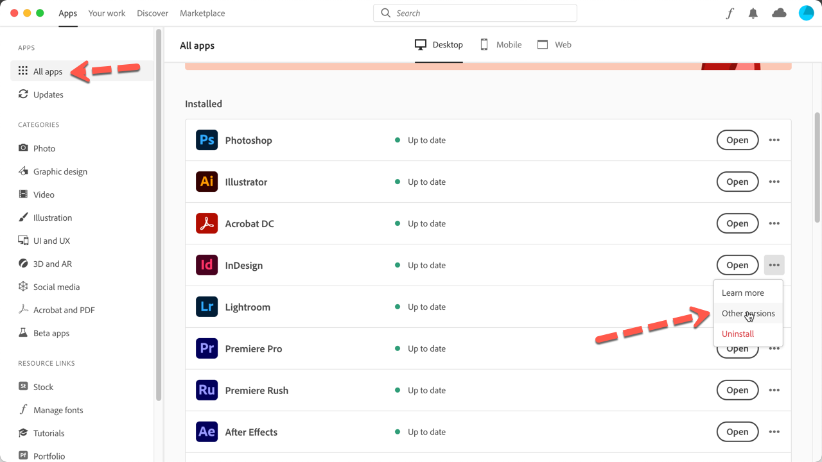Switch to the Discover tab
Viewport: 822px width, 462px height.
point(152,13)
